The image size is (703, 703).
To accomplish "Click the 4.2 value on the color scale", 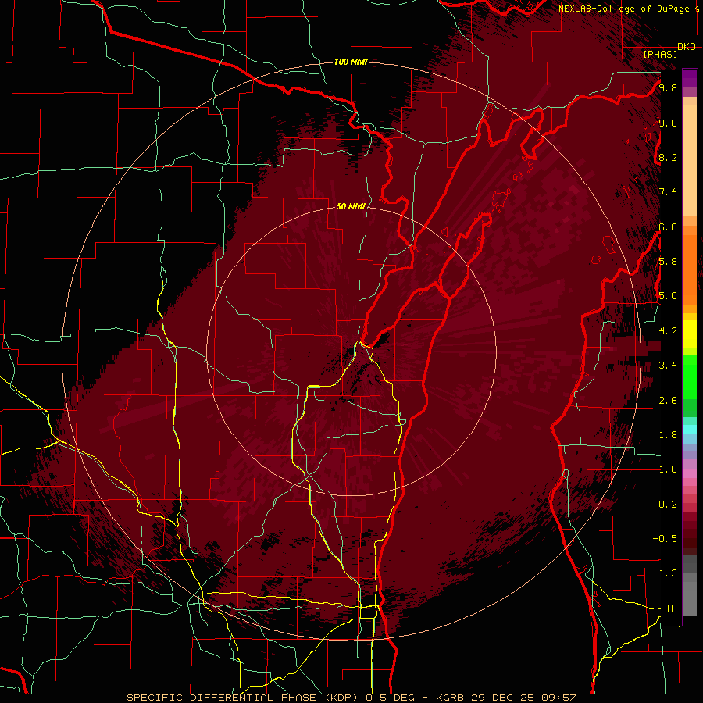I will tap(668, 331).
